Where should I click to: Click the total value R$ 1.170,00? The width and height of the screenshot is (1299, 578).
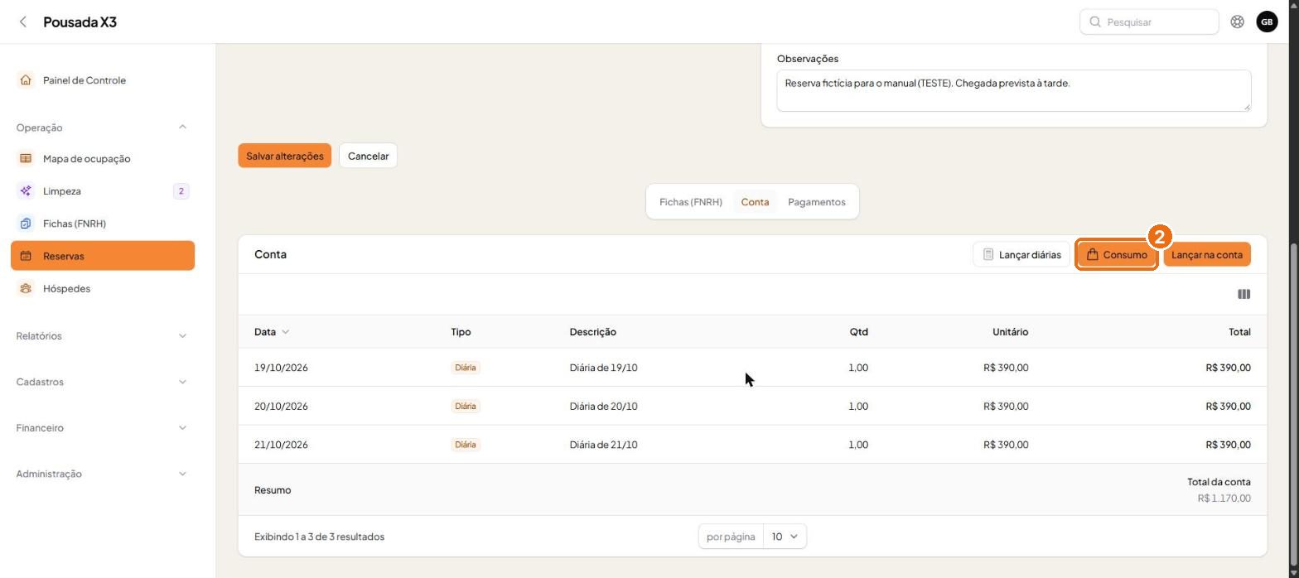(1224, 499)
